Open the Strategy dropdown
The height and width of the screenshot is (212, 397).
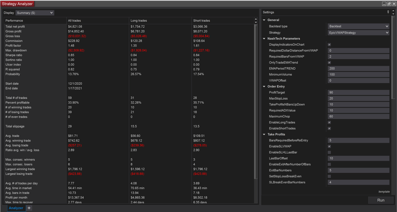coord(359,32)
